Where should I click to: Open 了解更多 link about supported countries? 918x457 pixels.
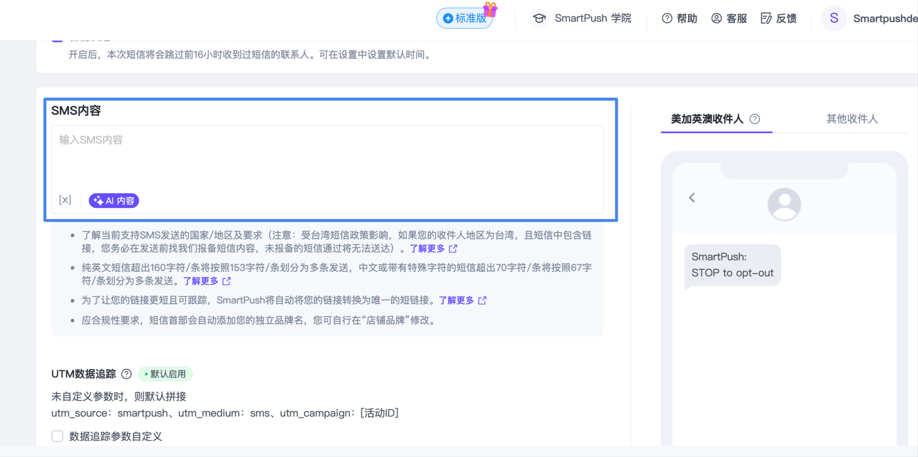[x=427, y=248]
